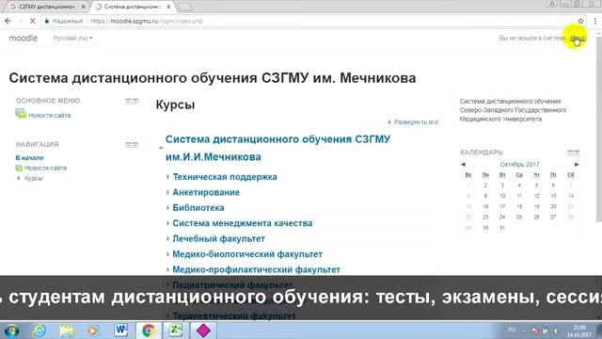Expand the Техническая поддержка category arrow
This screenshot has width=602, height=339.
coord(167,177)
